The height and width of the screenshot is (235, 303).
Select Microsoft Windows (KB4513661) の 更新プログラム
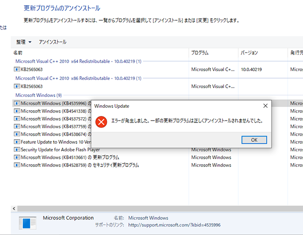click(x=70, y=157)
